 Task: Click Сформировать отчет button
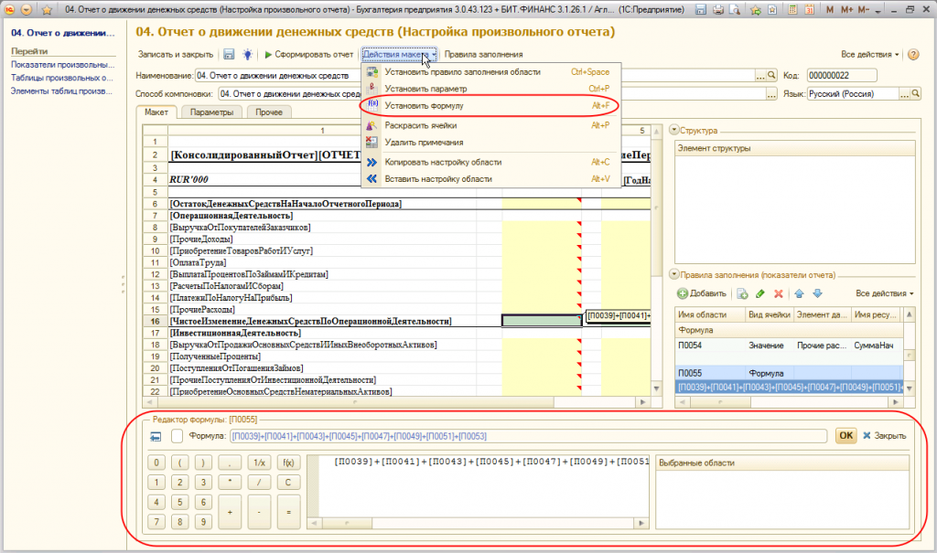click(x=308, y=55)
